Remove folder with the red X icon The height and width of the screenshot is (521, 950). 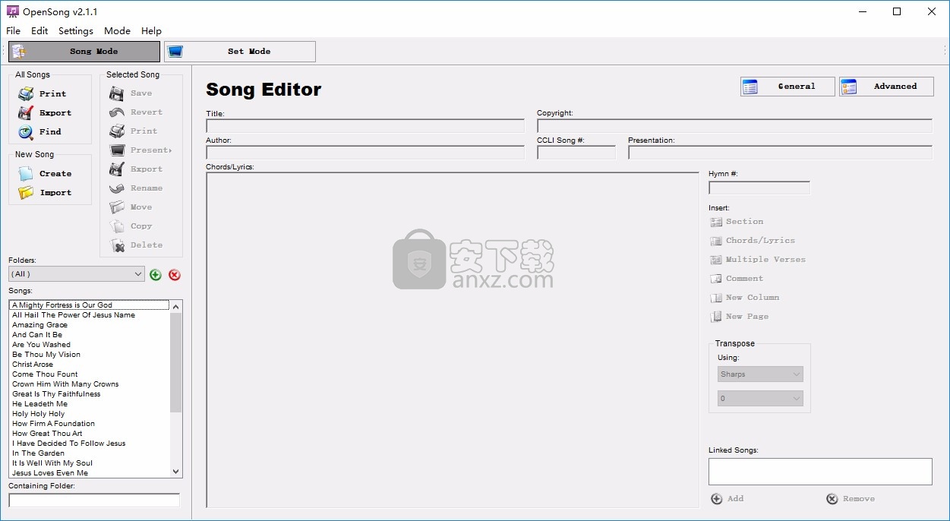click(x=175, y=274)
